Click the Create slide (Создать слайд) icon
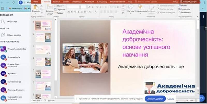 click(50, 8)
